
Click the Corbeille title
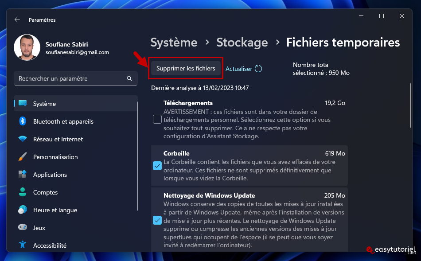pos(176,153)
